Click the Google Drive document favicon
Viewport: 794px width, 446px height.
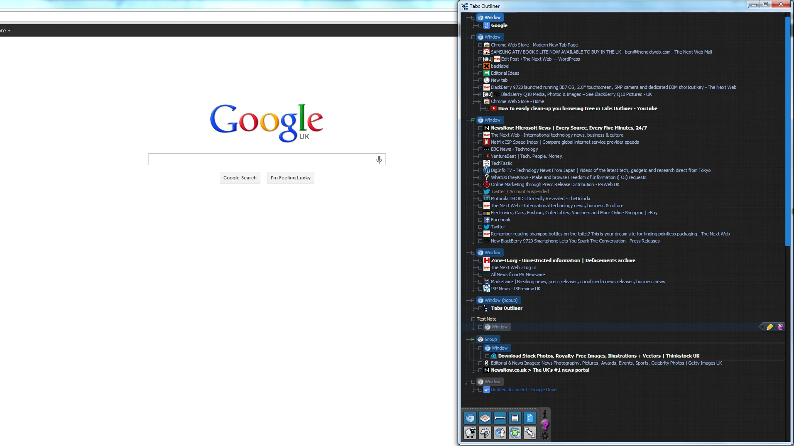487,390
